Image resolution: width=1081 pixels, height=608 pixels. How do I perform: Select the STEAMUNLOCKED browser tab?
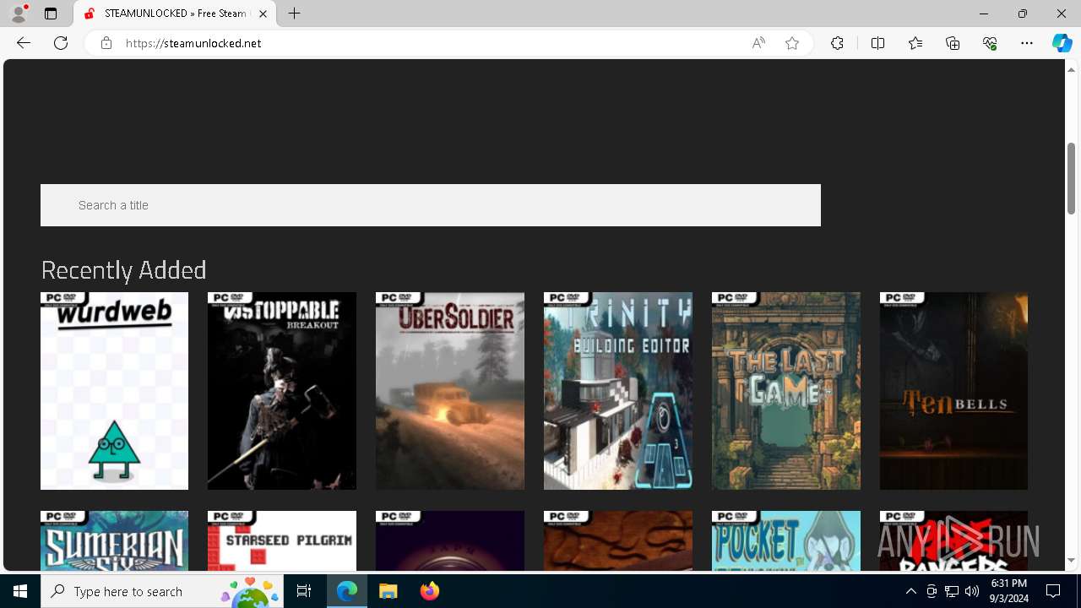click(x=175, y=14)
